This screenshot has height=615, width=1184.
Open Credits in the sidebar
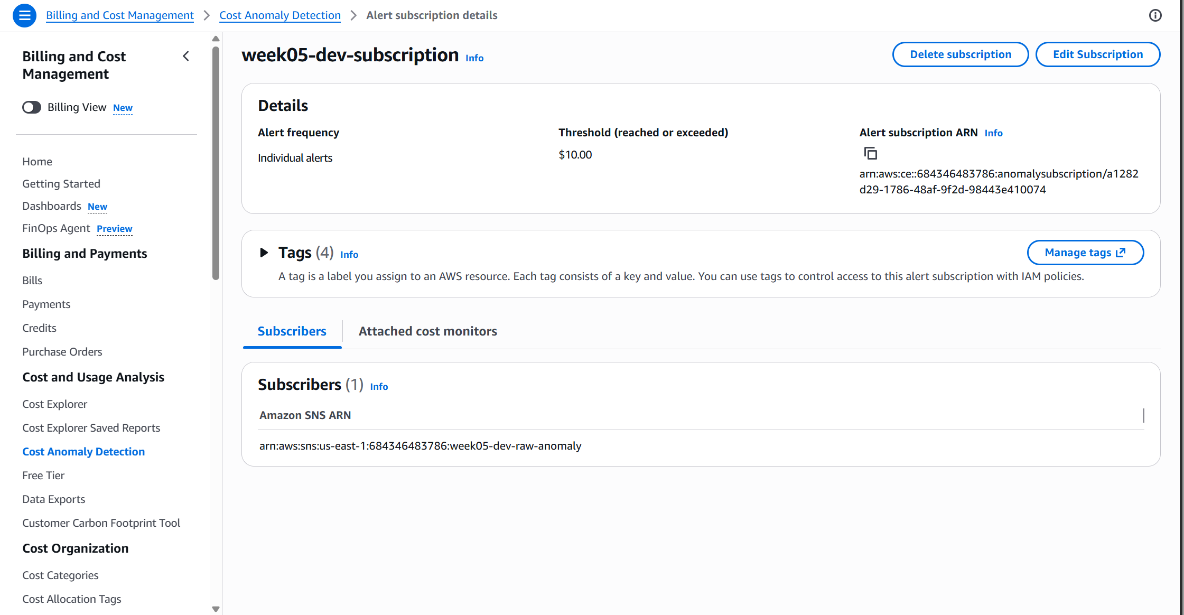[40, 328]
